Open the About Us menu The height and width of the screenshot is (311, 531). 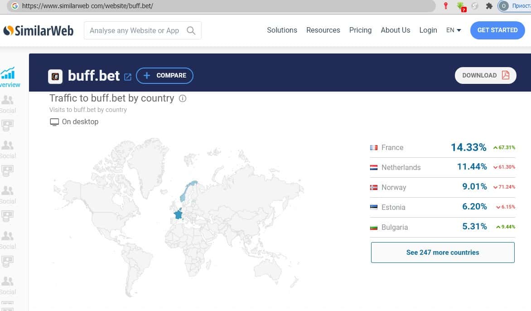[x=395, y=30]
